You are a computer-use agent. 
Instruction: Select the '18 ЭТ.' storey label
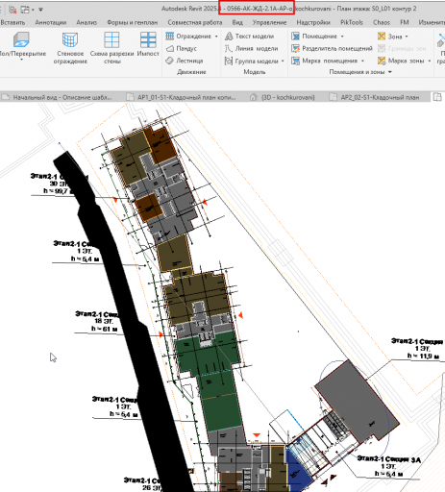(x=104, y=321)
